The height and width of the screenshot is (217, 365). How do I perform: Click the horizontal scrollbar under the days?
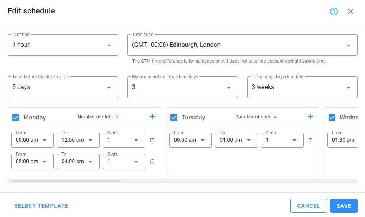66,181
